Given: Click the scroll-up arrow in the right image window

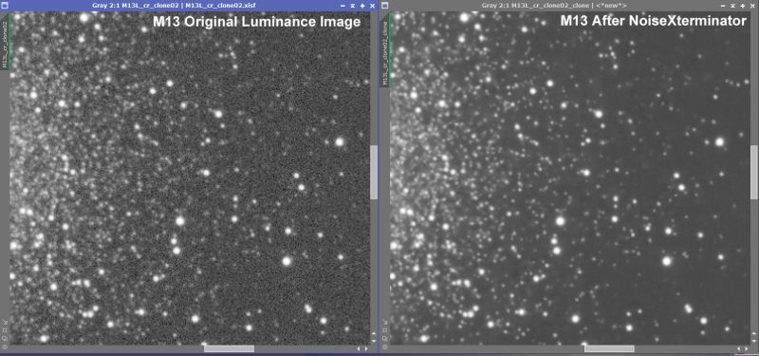Looking at the screenshot, I should click(x=753, y=333).
